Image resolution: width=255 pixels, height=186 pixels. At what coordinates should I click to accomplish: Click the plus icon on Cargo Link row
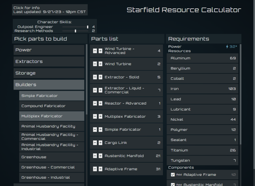(100, 143)
